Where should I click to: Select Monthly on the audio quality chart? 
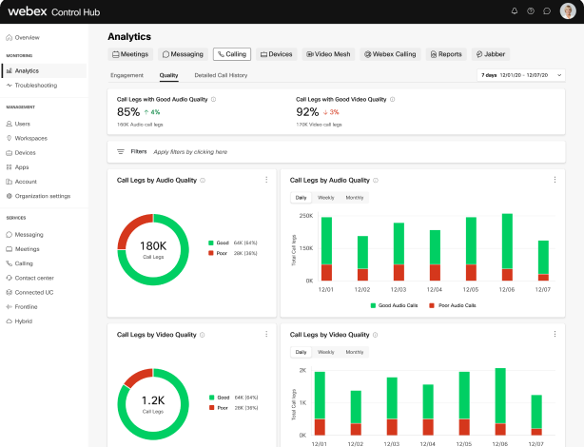355,198
